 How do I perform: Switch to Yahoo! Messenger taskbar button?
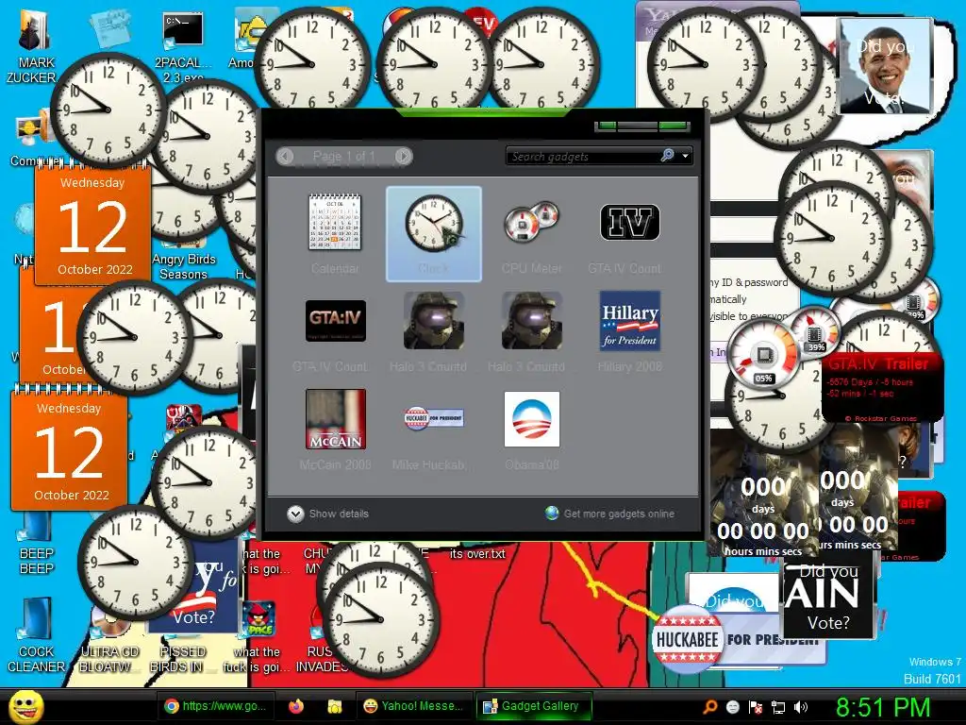pos(413,706)
